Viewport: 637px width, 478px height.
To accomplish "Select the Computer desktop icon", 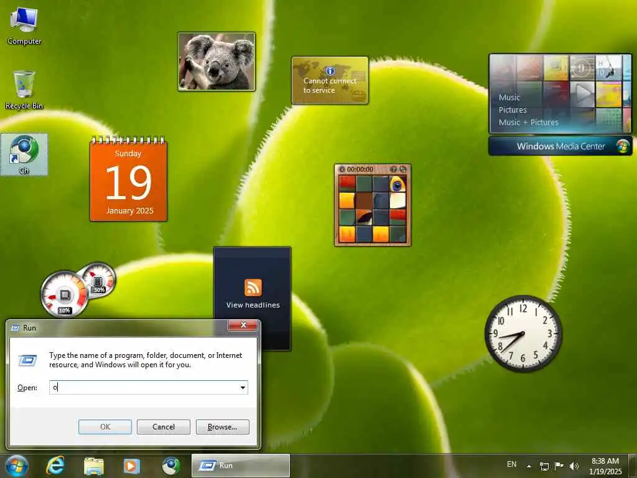I will (24, 26).
